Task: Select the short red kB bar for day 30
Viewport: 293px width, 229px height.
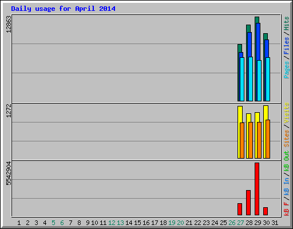Action: pos(266,211)
